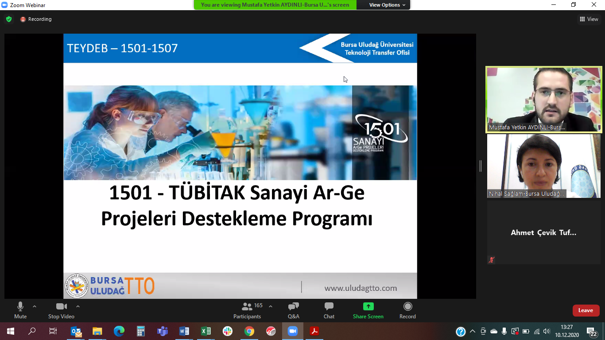Image resolution: width=605 pixels, height=340 pixels.
Task: Click the Bursa Uludağ TTO logo
Action: point(110,286)
